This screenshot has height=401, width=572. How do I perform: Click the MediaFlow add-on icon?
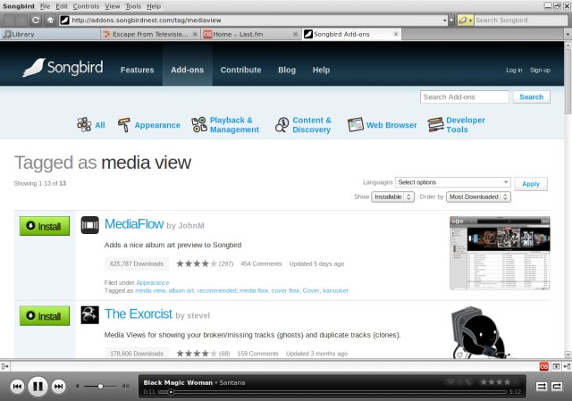(89, 225)
